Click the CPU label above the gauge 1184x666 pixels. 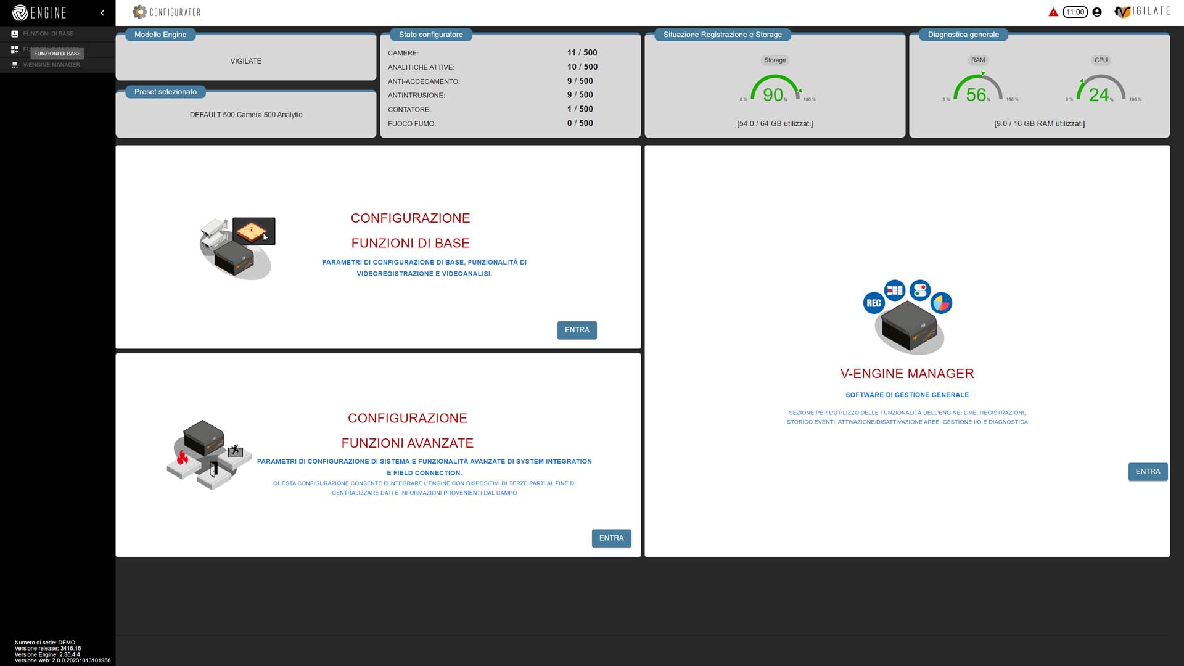coord(1101,60)
